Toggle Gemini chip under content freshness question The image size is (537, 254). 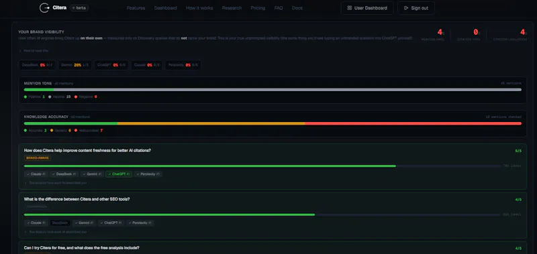92,174
